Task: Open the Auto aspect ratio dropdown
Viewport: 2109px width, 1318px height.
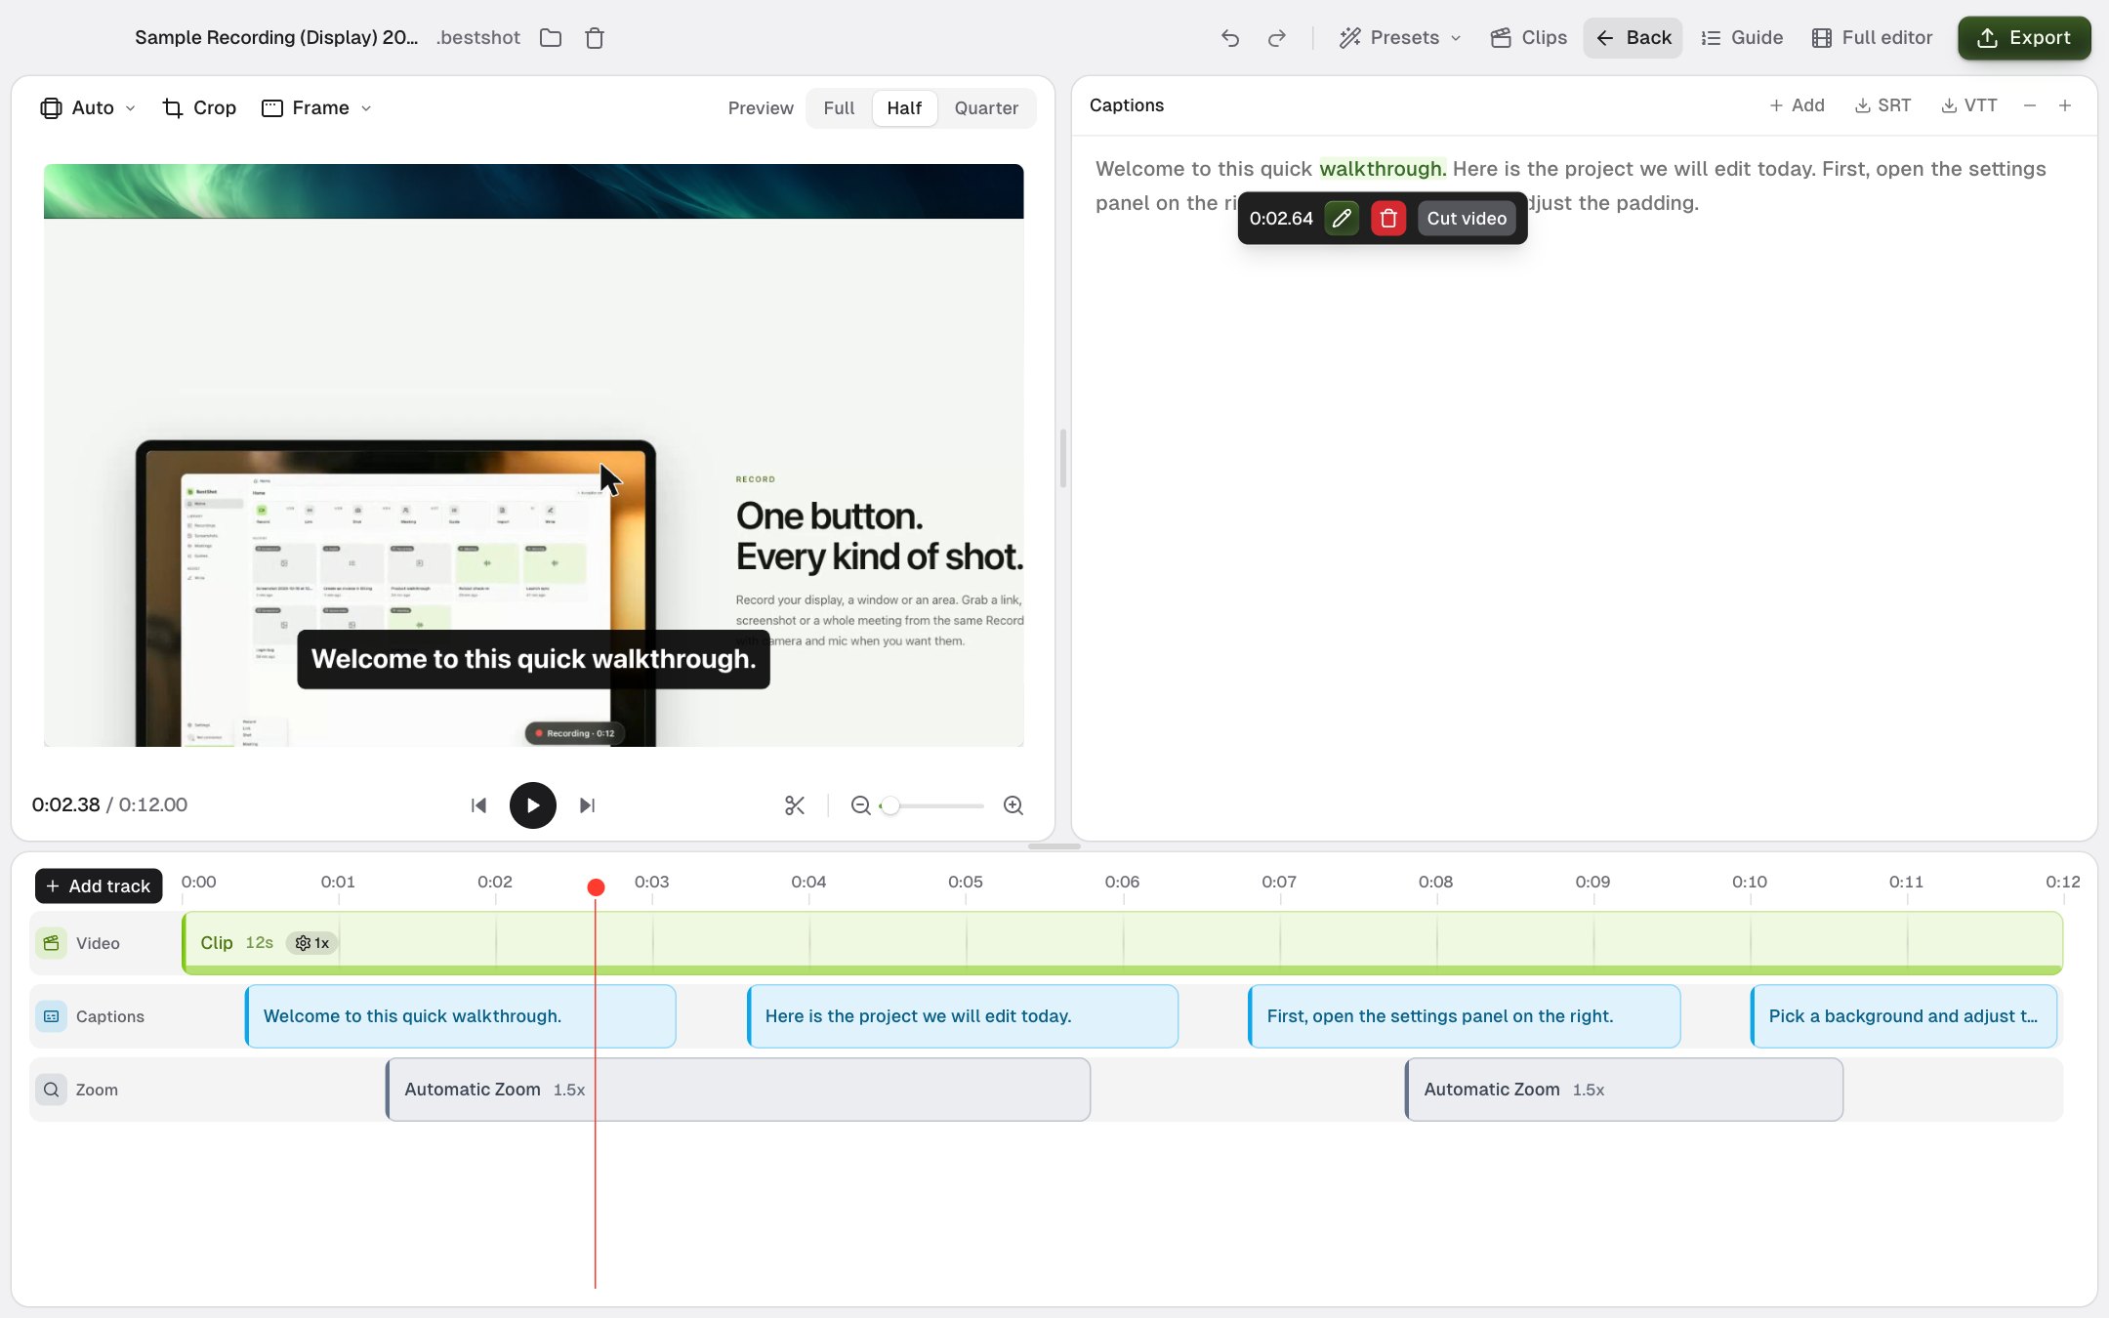Action: click(x=87, y=107)
